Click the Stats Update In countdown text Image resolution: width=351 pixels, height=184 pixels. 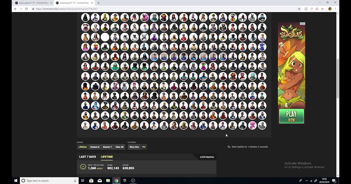pyautogui.click(x=250, y=147)
